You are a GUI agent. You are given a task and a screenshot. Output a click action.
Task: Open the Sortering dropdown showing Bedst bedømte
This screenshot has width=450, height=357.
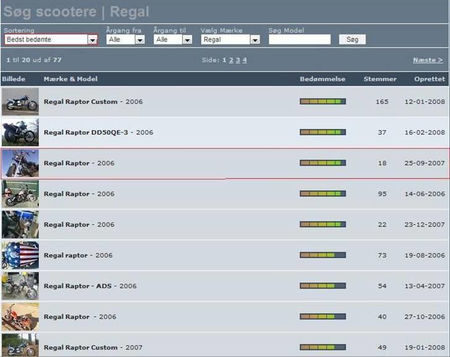click(51, 40)
